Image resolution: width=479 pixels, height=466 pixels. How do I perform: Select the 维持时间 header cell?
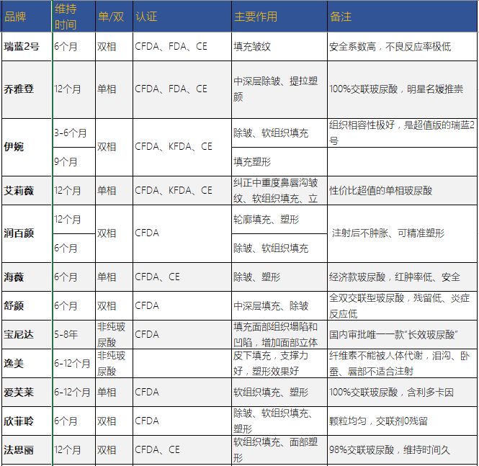(x=66, y=16)
